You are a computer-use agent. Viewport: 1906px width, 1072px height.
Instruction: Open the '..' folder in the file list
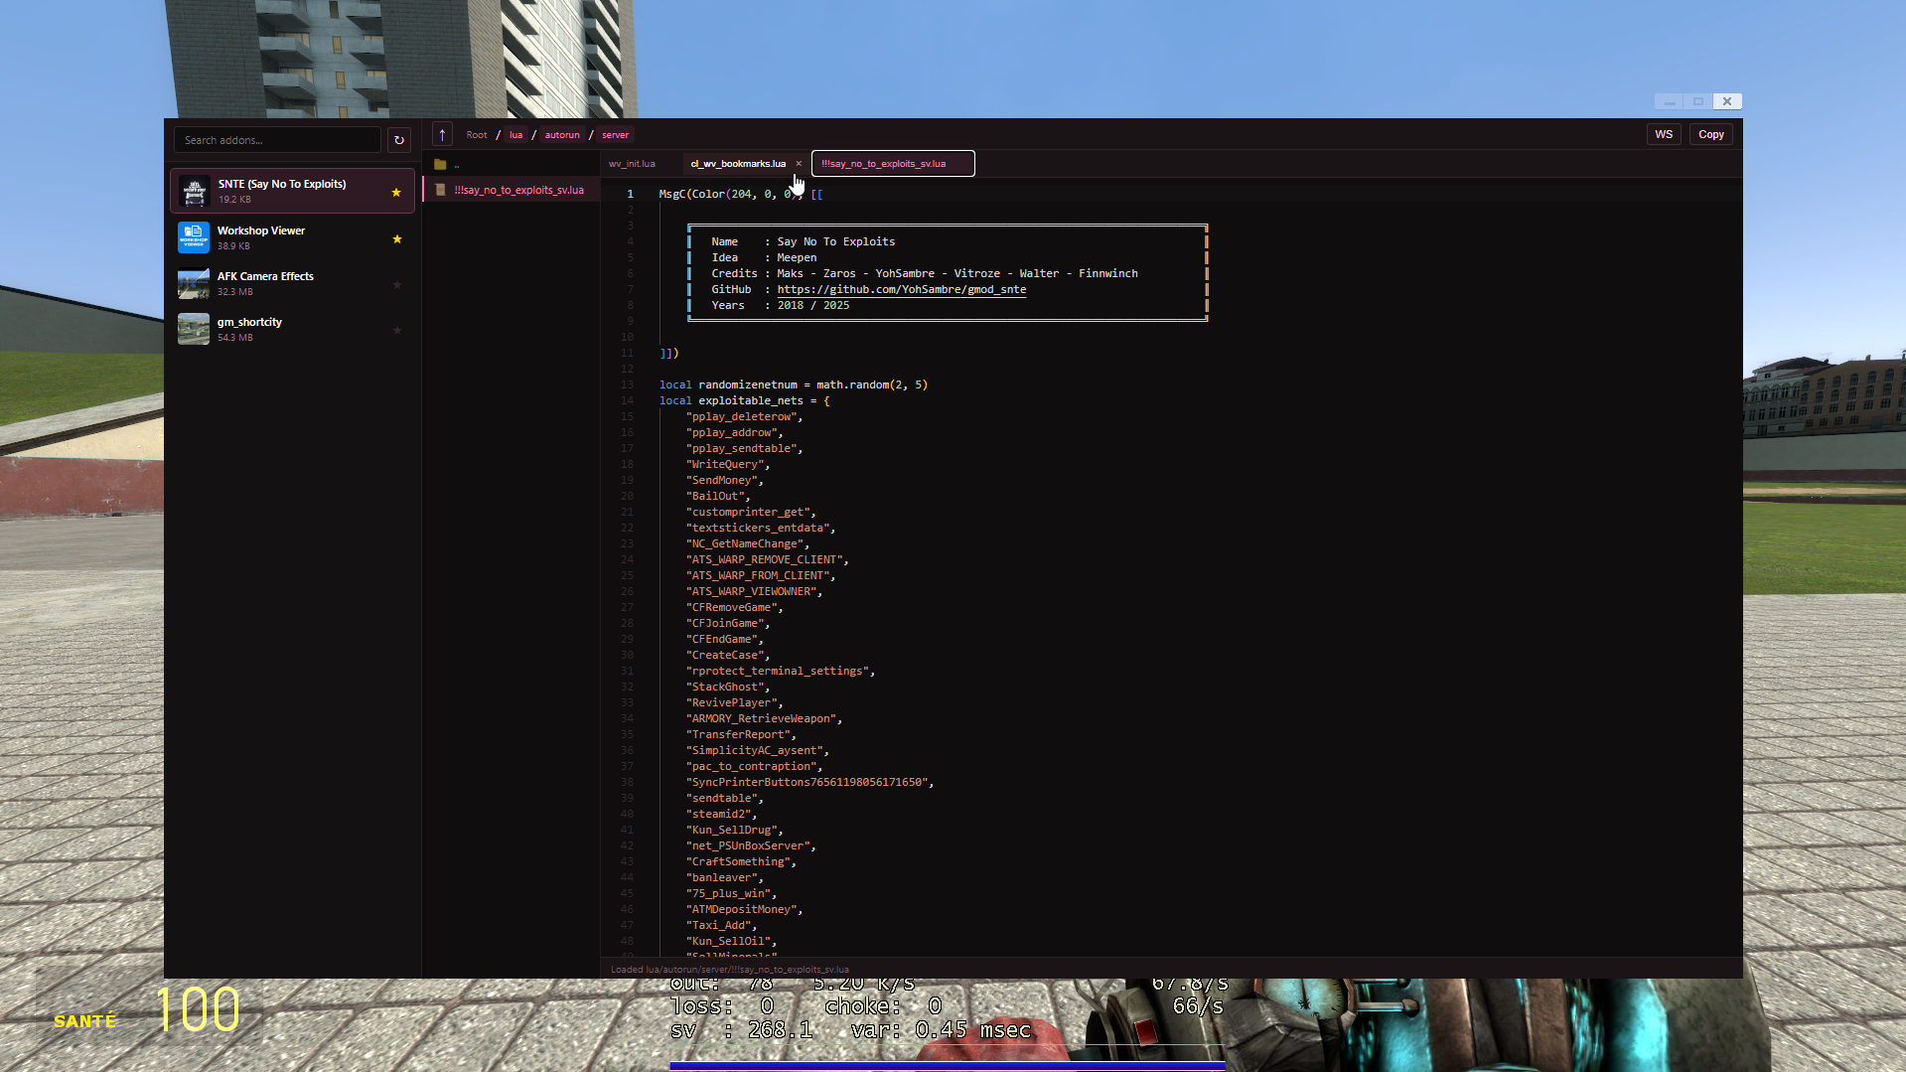pyautogui.click(x=457, y=163)
